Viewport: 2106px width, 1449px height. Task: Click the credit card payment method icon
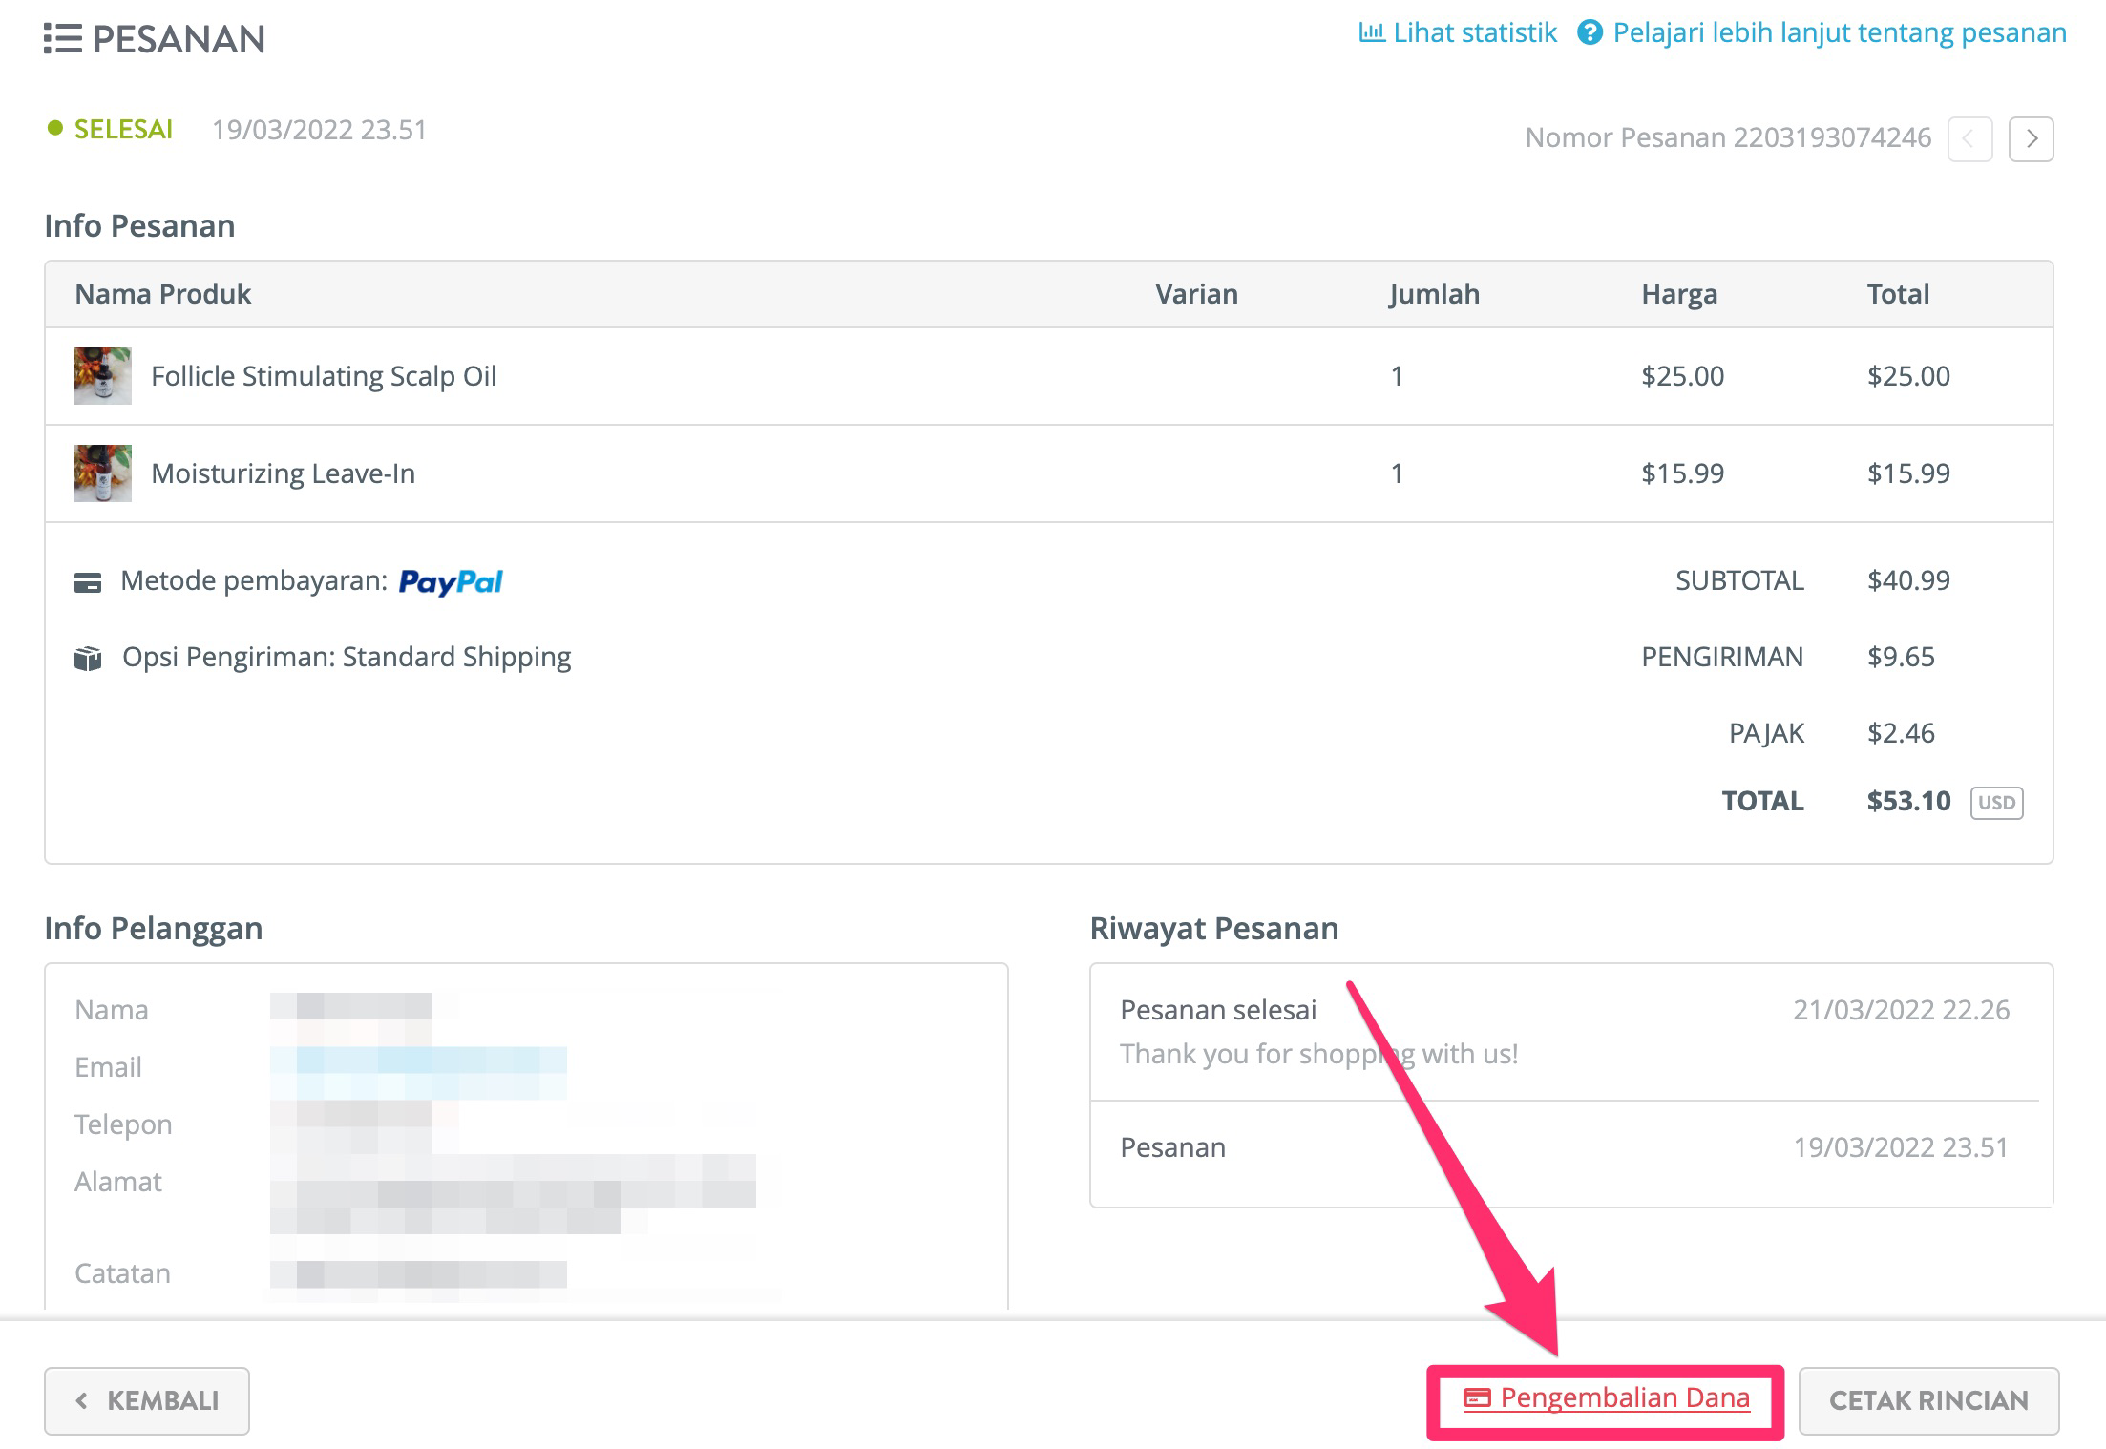click(x=88, y=582)
